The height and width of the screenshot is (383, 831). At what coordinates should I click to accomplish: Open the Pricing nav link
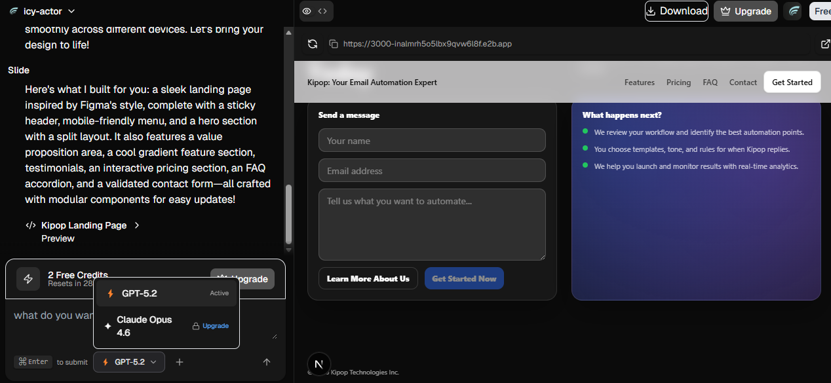pos(678,82)
